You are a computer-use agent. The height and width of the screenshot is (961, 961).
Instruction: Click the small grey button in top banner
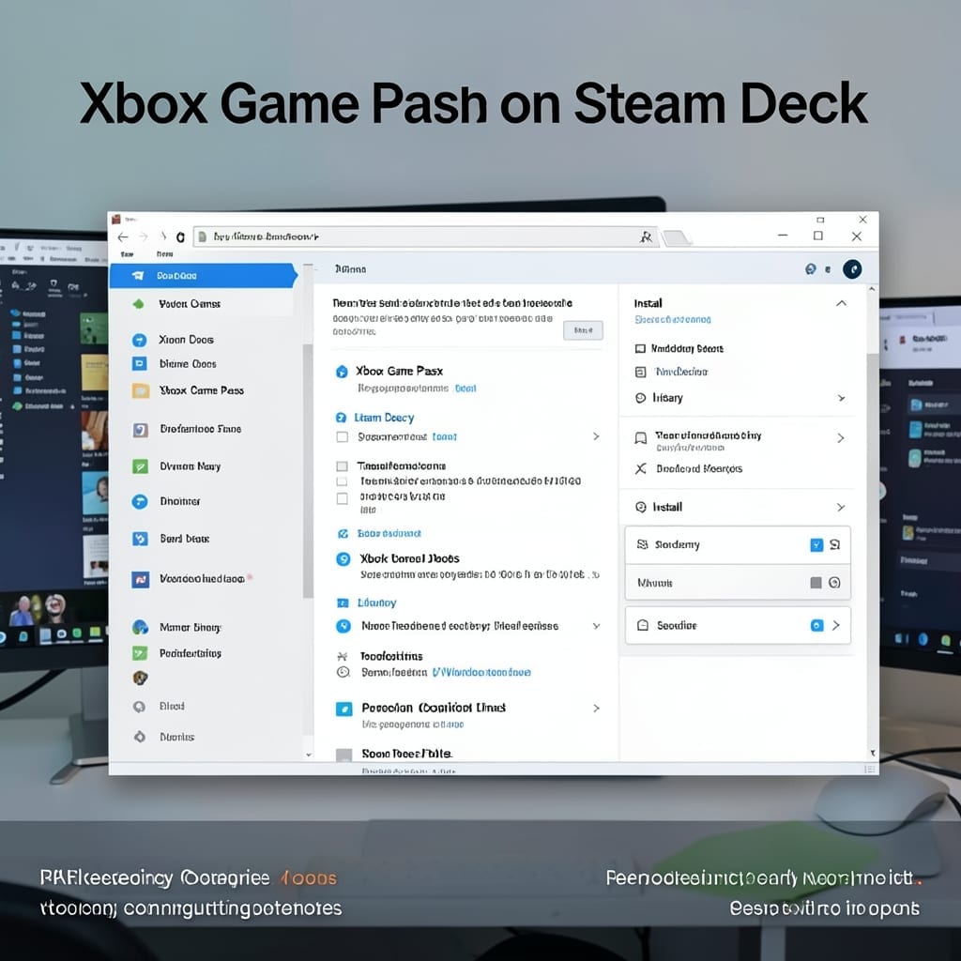tap(583, 330)
